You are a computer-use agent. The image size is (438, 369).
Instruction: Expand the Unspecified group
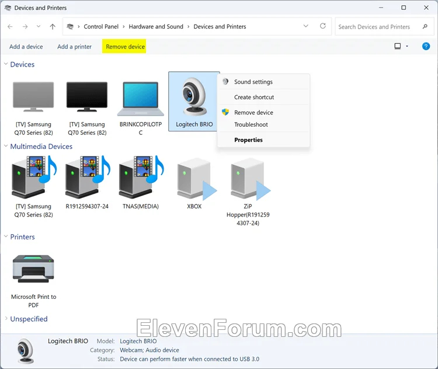6,318
